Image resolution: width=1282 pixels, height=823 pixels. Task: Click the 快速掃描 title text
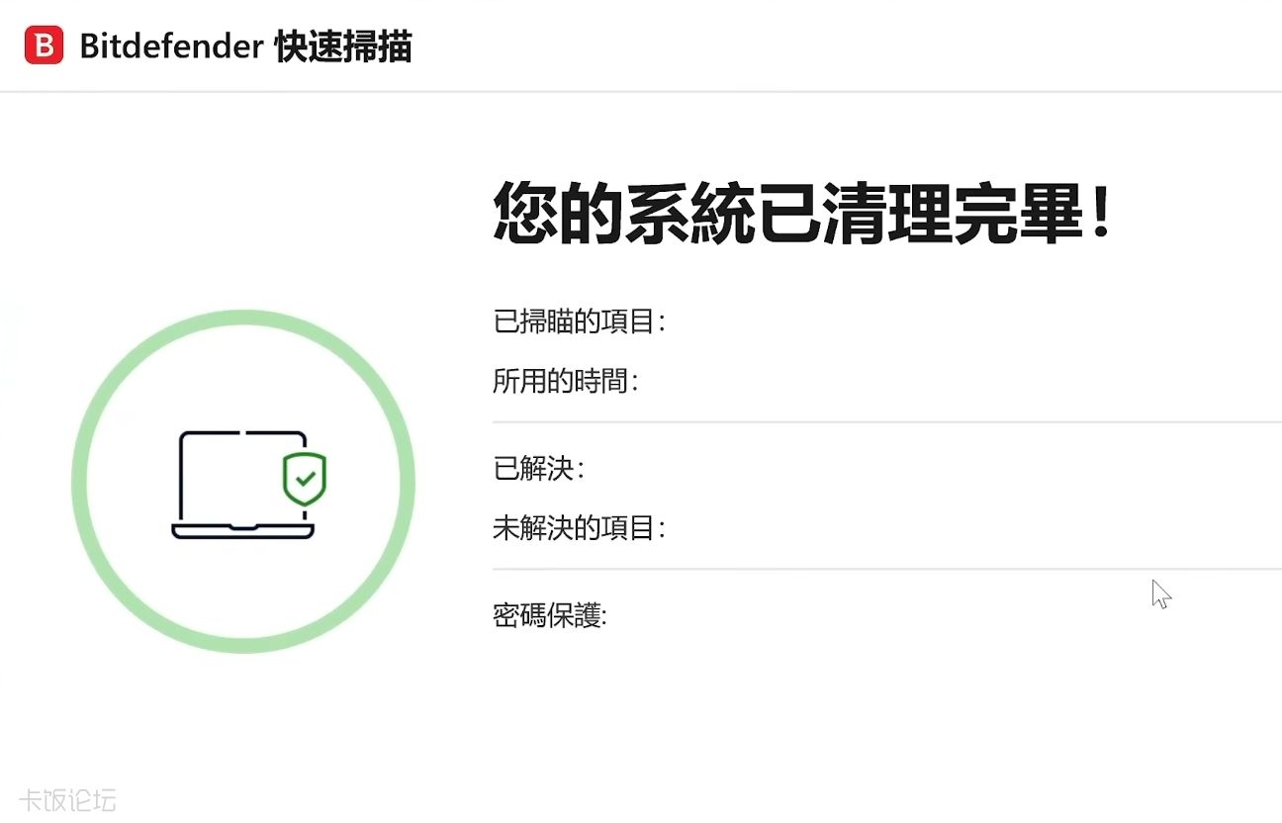(343, 46)
